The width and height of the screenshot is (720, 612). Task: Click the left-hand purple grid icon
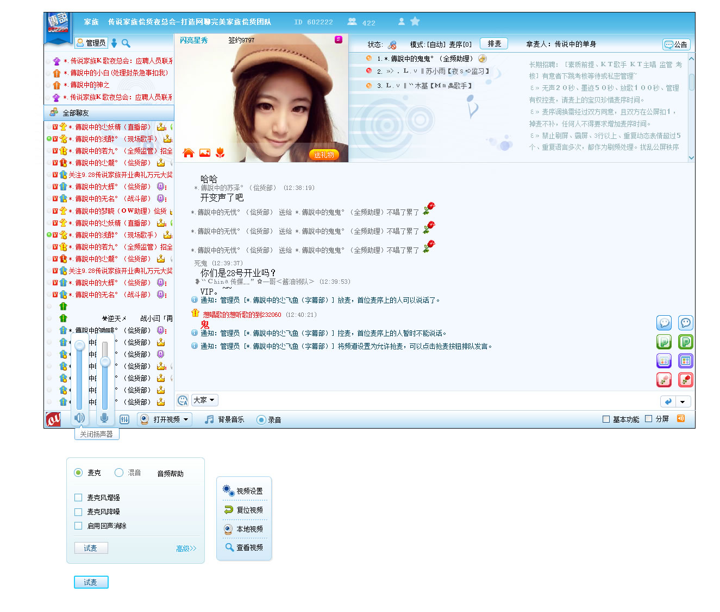(664, 361)
